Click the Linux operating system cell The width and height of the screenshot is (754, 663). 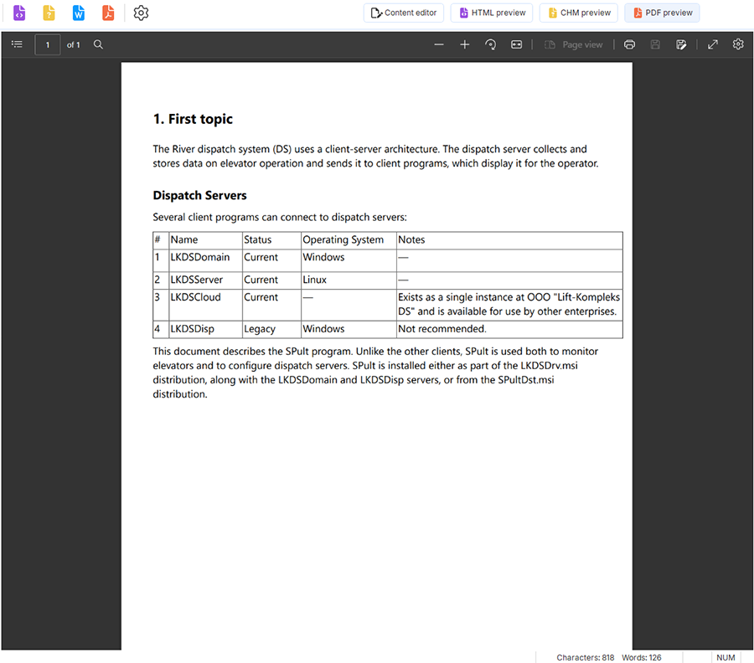(x=349, y=280)
